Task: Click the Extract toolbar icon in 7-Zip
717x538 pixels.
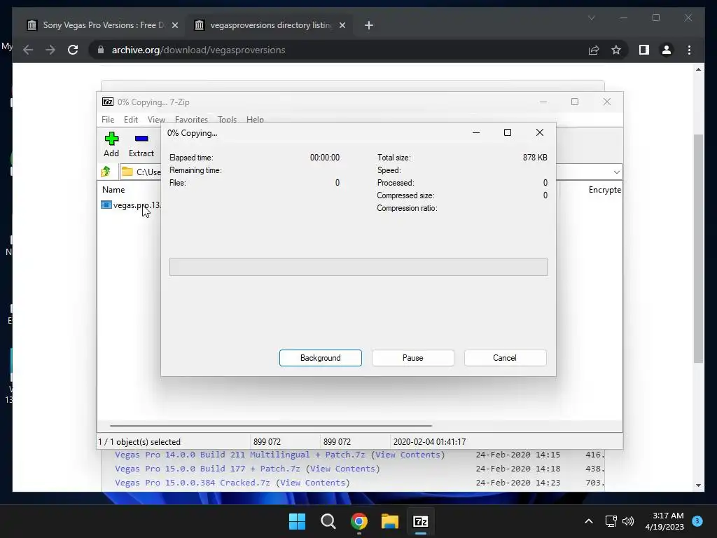Action: pyautogui.click(x=141, y=144)
